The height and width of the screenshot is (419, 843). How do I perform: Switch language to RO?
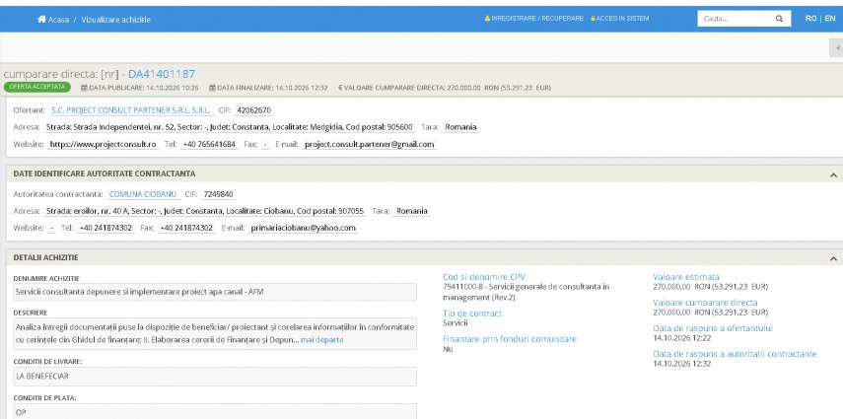point(810,19)
